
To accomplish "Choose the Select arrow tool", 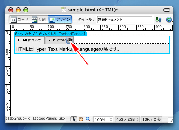I will click(74, 119).
